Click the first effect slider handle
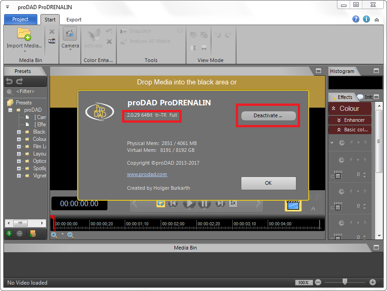The width and height of the screenshot is (387, 291). 338,176
